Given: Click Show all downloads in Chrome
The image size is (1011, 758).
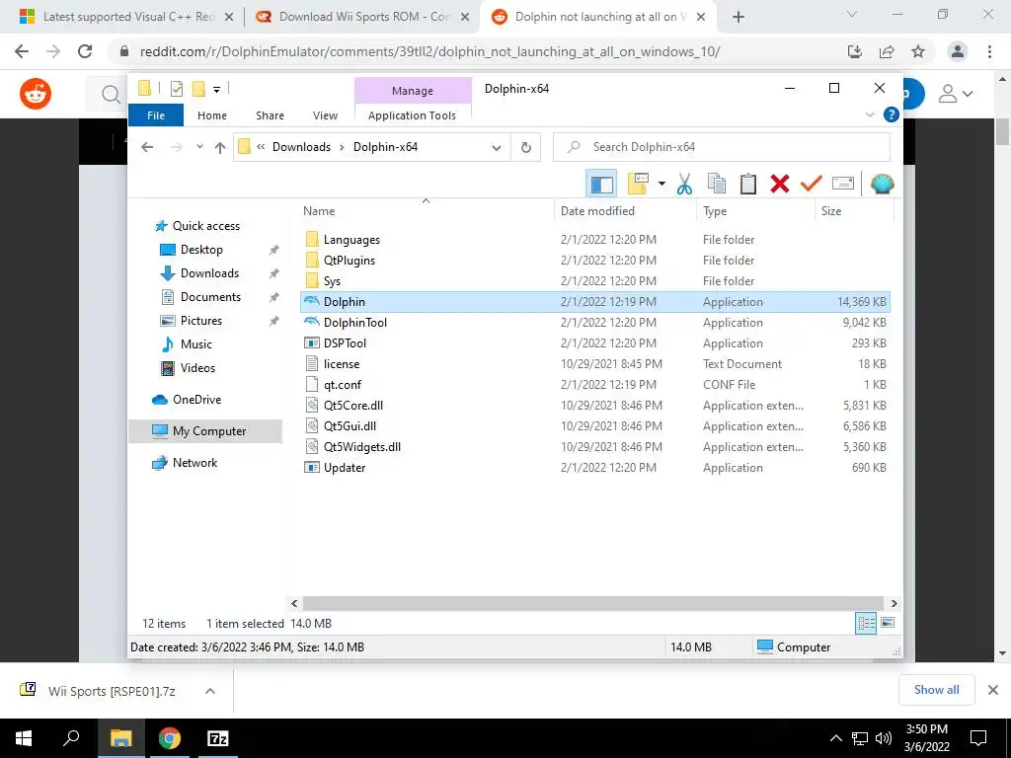Looking at the screenshot, I should tap(936, 690).
